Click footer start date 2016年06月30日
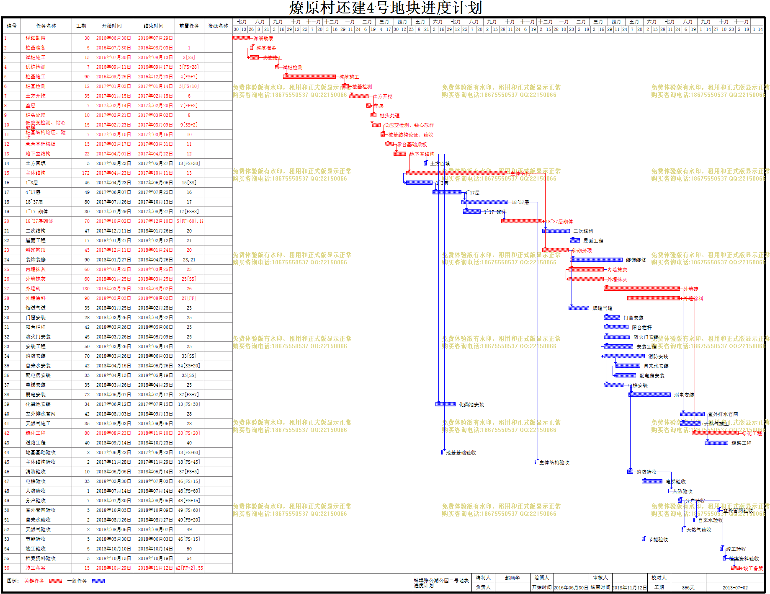 coord(571,588)
